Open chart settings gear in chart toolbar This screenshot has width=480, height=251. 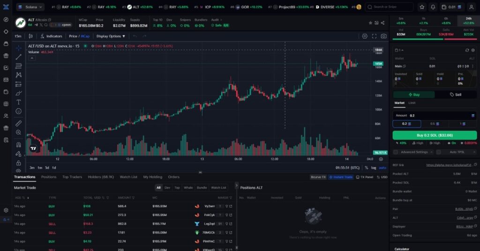(365, 36)
